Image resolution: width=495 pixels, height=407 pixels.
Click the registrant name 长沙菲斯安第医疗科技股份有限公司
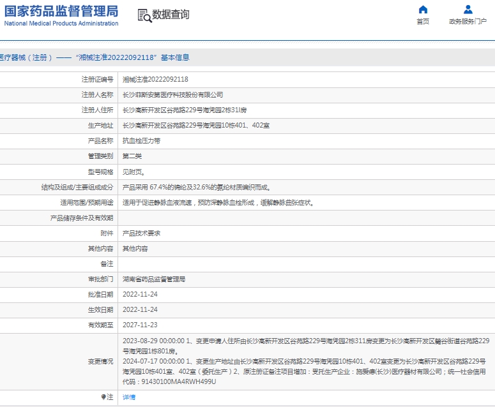172,95
